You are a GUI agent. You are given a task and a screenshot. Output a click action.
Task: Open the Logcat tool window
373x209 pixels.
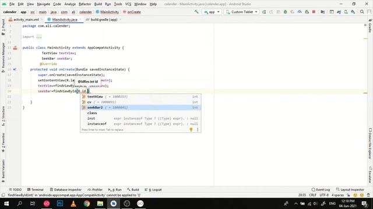[153, 190]
